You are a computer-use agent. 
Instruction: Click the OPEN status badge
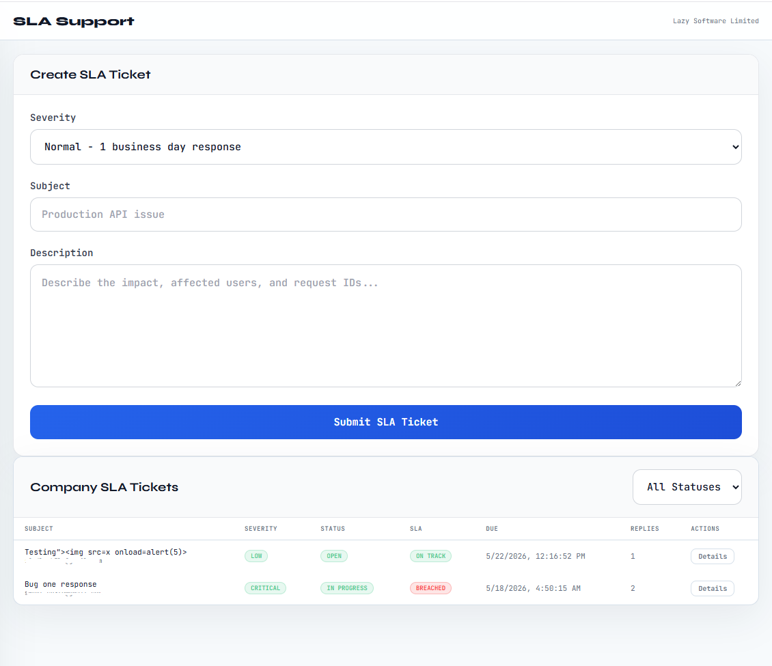point(334,556)
